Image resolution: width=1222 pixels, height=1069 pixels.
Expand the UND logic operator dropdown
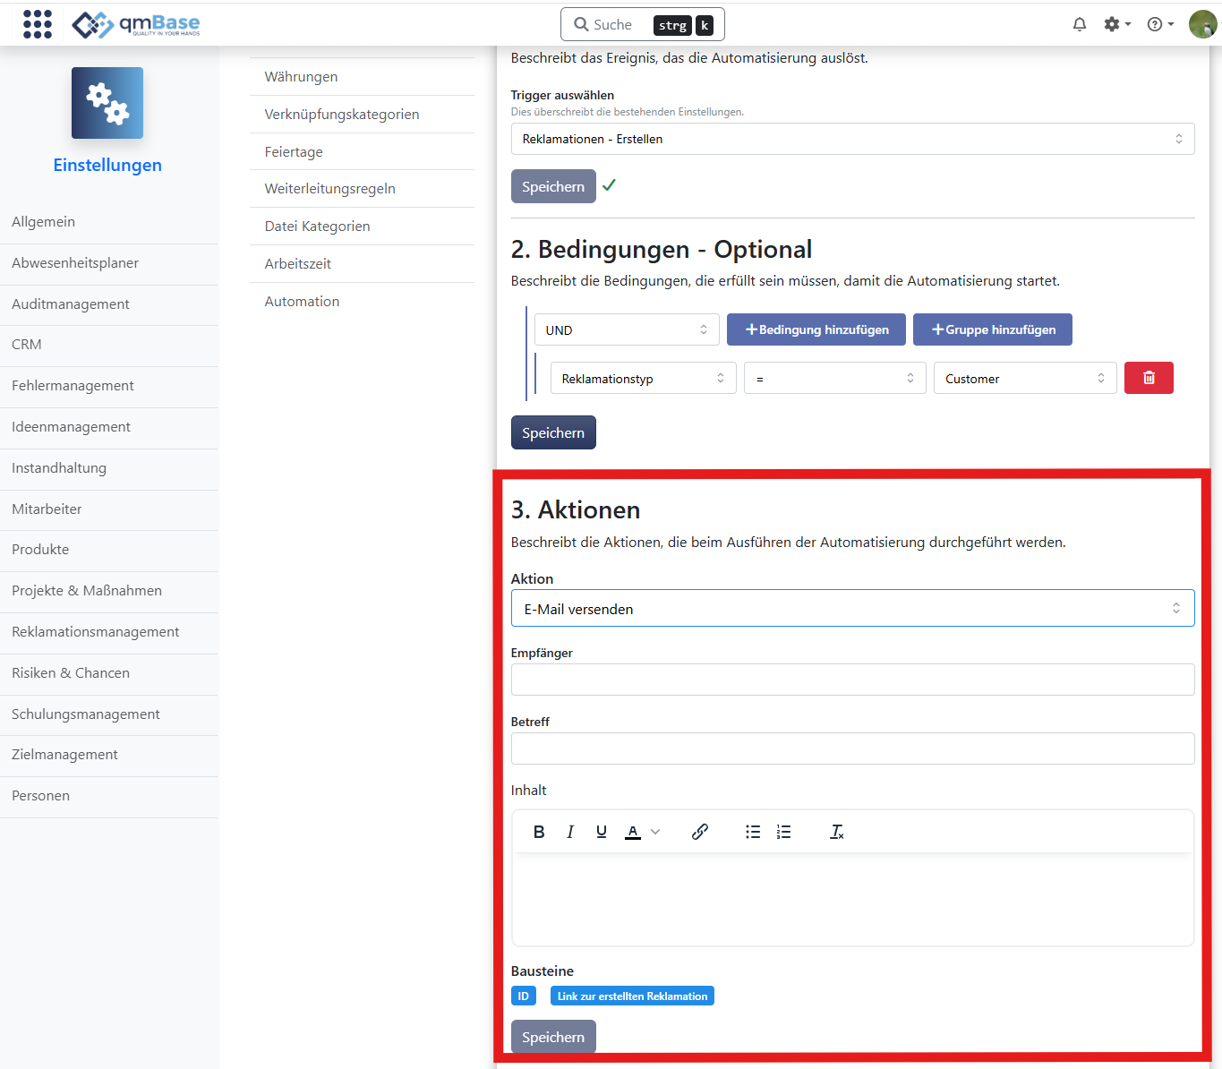626,329
